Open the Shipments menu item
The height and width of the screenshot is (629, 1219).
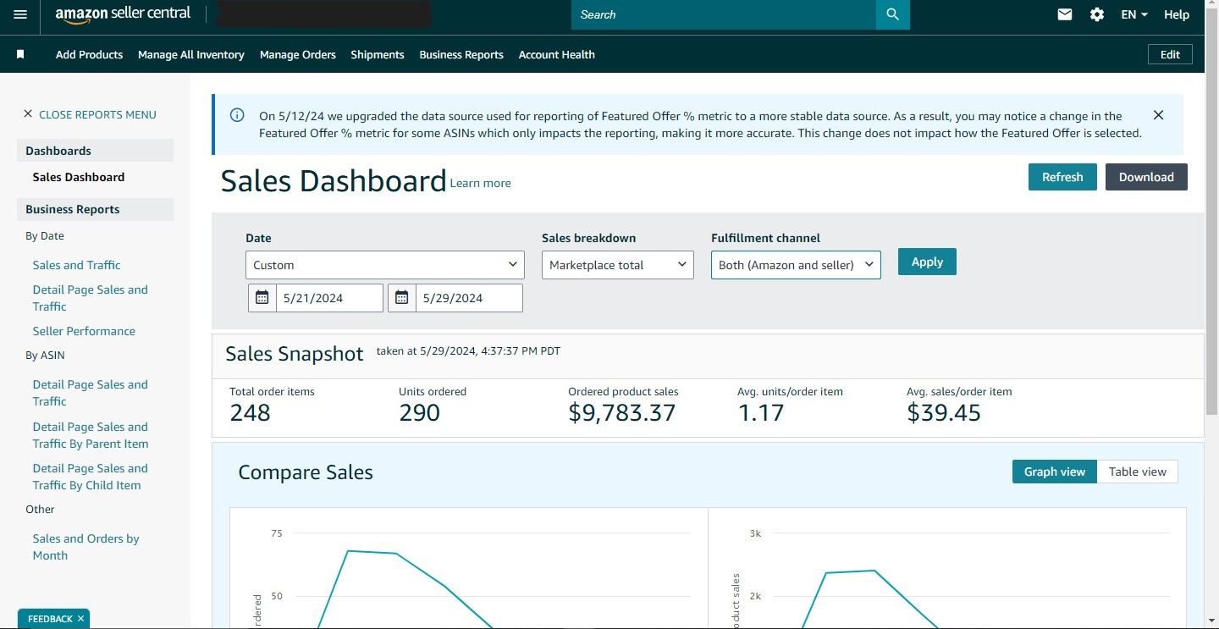(378, 54)
